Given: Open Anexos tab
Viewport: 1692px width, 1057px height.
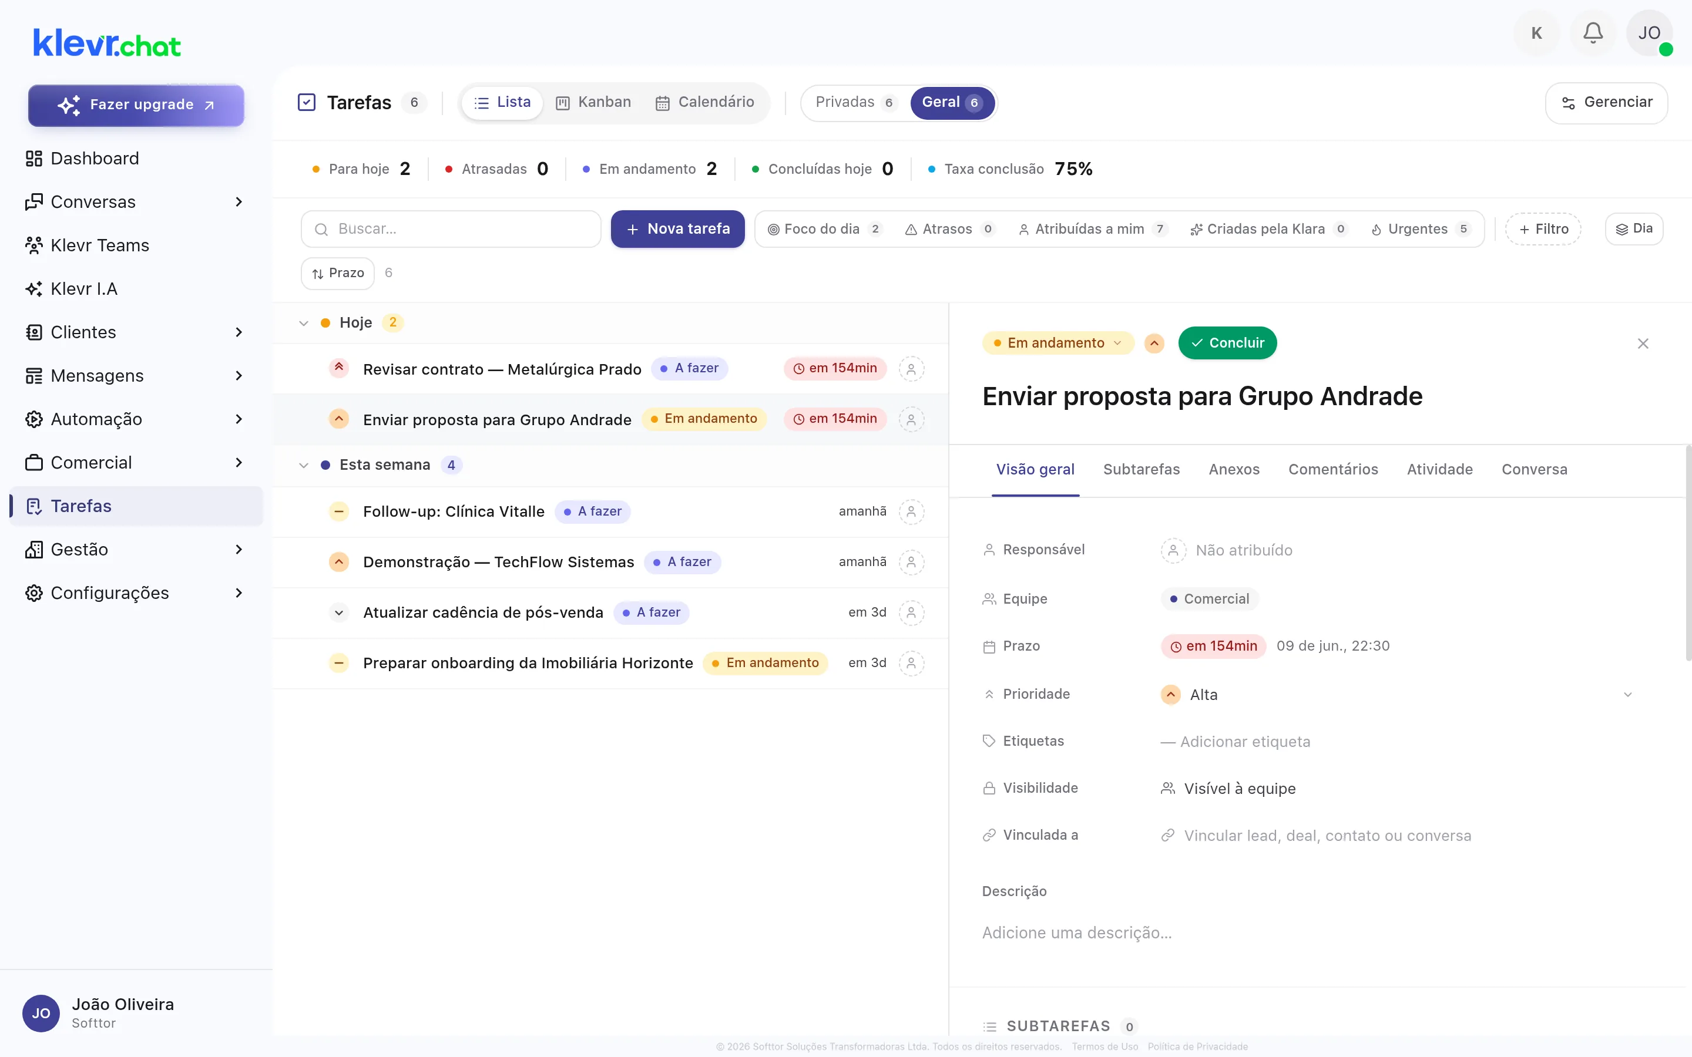Looking at the screenshot, I should (1234, 470).
